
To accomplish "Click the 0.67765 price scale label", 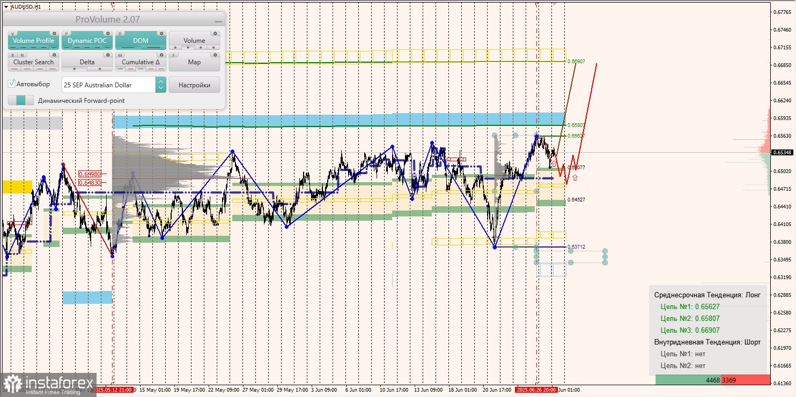I will tap(782, 12).
